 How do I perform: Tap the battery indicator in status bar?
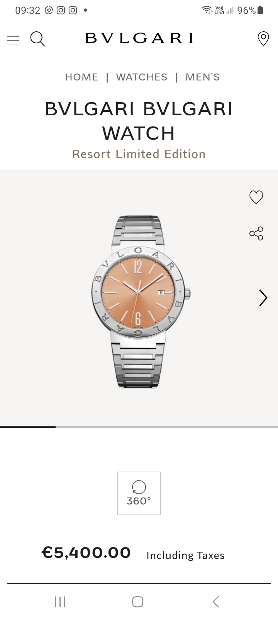pos(260,10)
